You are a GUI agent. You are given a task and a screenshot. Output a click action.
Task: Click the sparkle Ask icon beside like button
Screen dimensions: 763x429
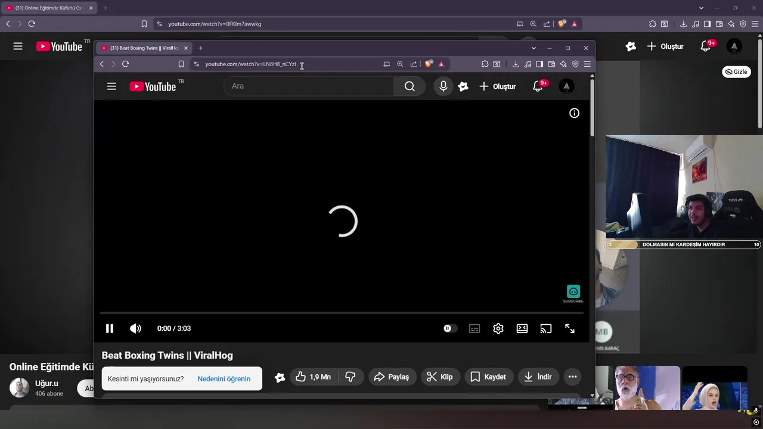pos(280,377)
